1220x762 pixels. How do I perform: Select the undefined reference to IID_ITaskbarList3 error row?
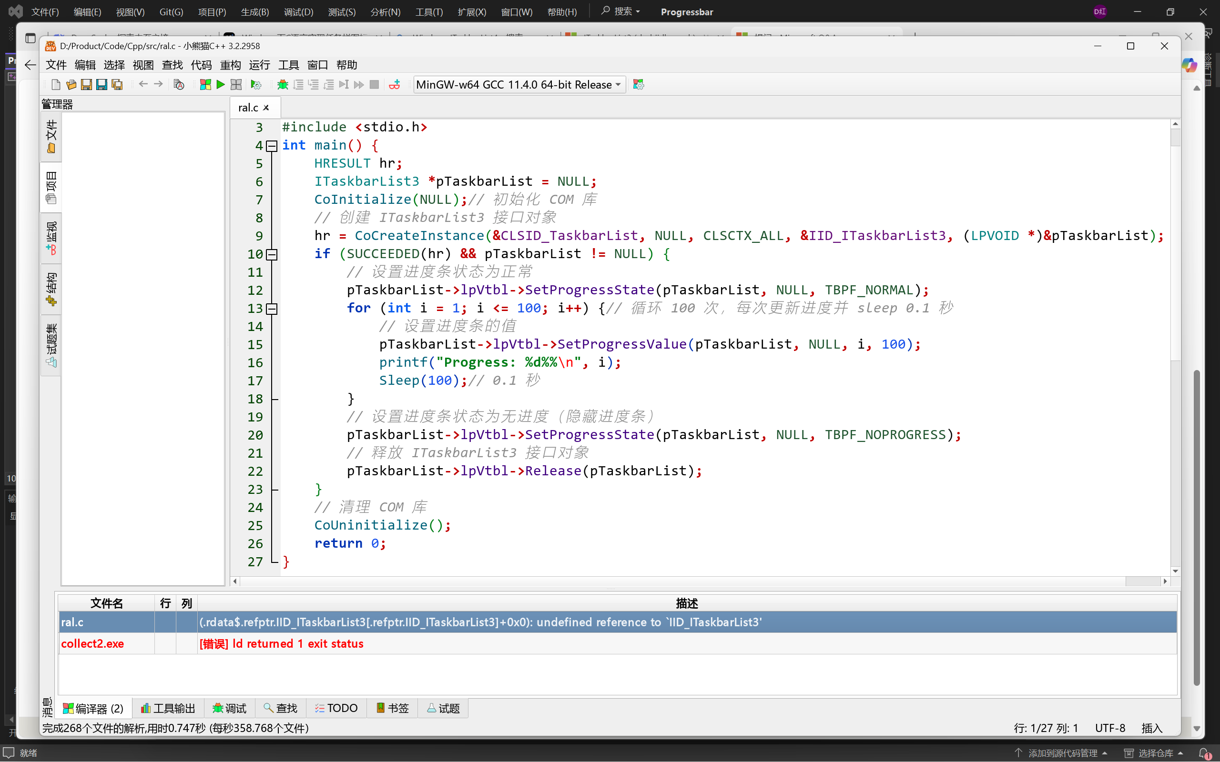pos(618,622)
